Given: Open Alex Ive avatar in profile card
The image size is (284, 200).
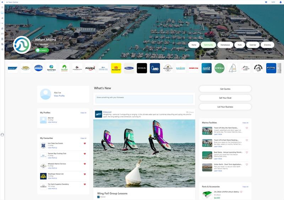Looking at the screenshot, I should pos(45,94).
